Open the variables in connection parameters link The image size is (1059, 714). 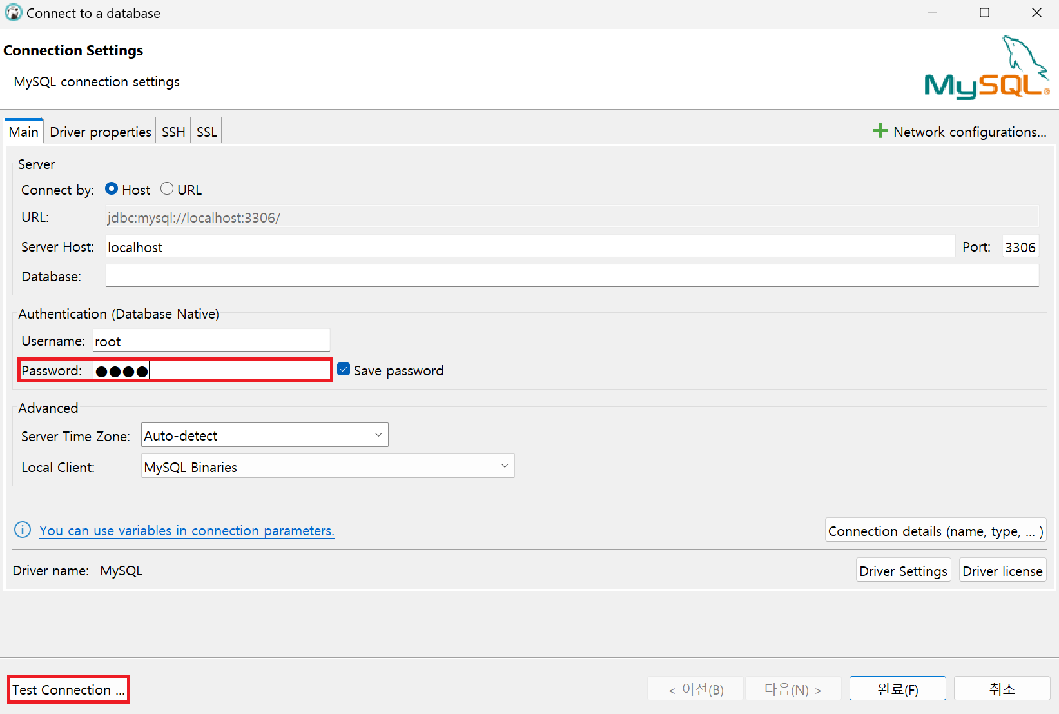187,530
